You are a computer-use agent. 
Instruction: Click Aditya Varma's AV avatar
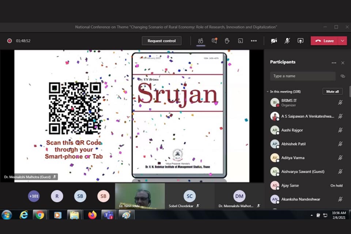click(275, 158)
